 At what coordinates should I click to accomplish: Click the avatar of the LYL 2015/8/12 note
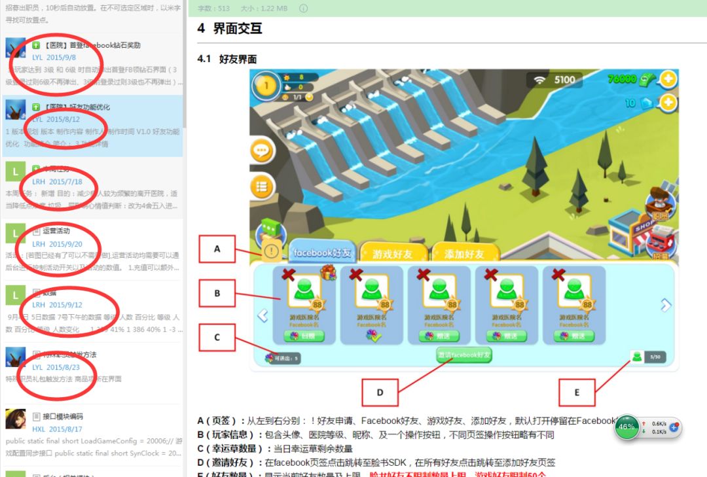tap(15, 109)
